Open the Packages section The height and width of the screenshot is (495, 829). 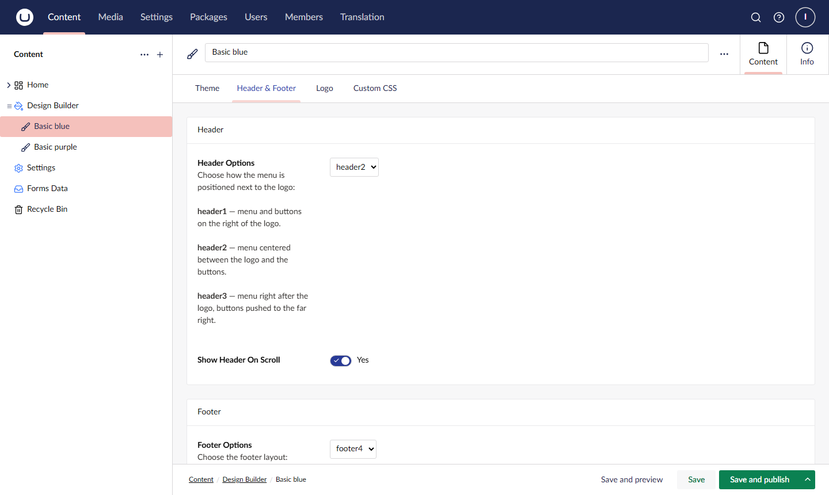(x=208, y=17)
